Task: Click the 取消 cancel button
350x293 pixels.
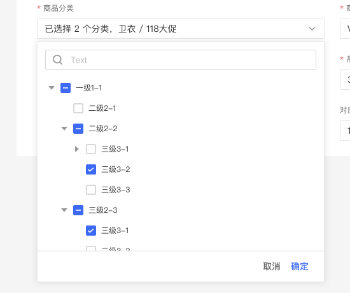Action: (272, 266)
